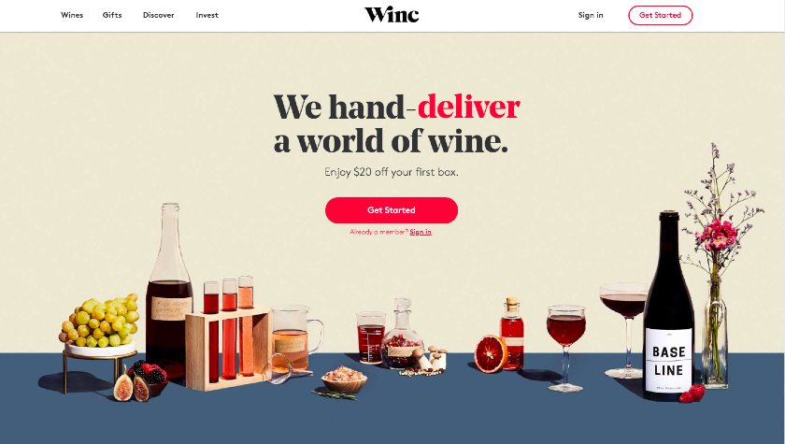Click the Winc logo in header
The width and height of the screenshot is (785, 444).
coord(392,15)
